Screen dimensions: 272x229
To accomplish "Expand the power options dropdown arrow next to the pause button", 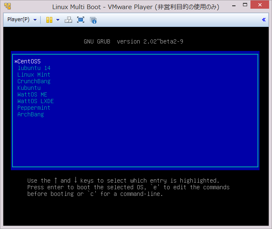I will coord(58,20).
